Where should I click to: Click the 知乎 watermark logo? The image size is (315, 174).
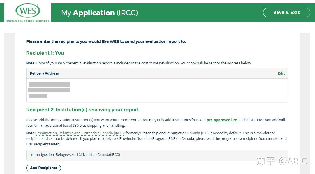(x=266, y=161)
